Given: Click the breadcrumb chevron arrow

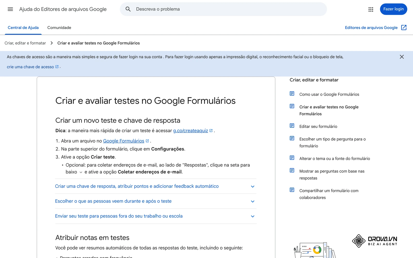Looking at the screenshot, I should tap(52, 43).
